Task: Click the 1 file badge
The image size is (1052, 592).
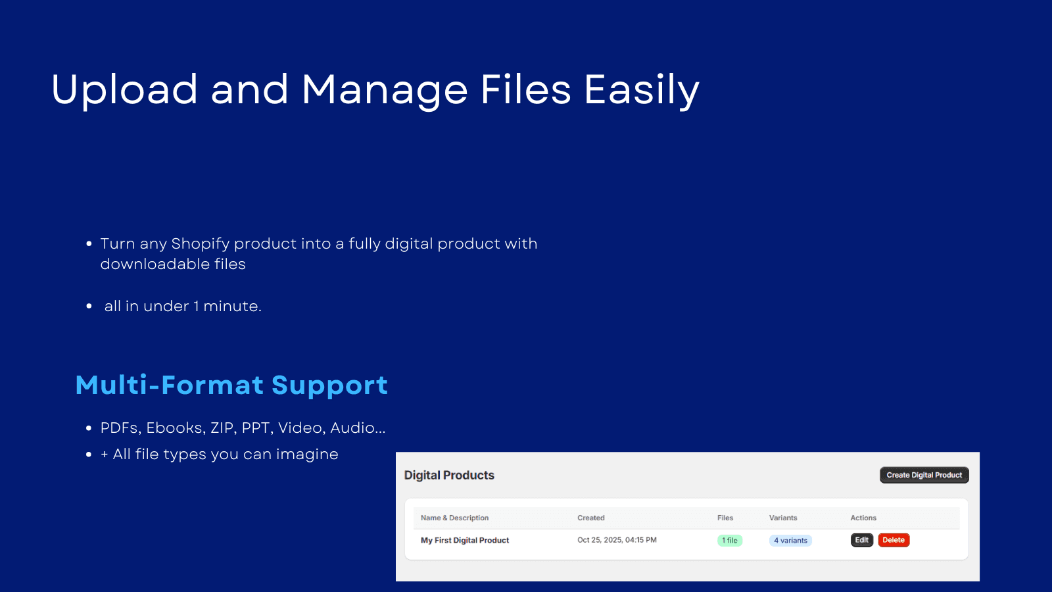Action: (730, 541)
